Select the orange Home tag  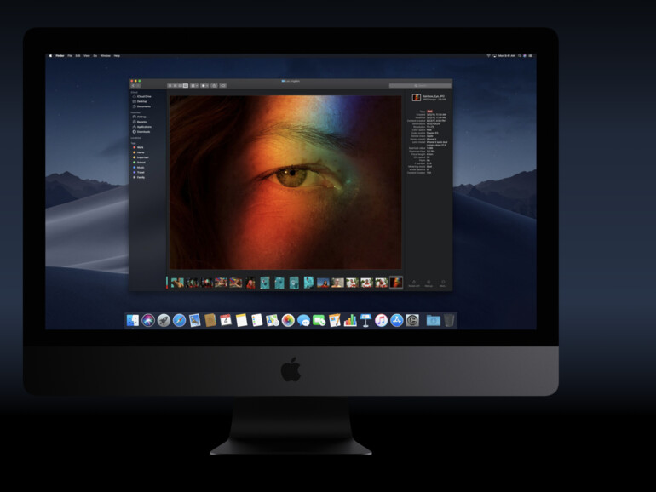(139, 152)
